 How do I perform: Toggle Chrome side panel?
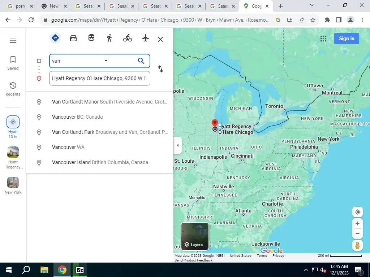(339, 20)
